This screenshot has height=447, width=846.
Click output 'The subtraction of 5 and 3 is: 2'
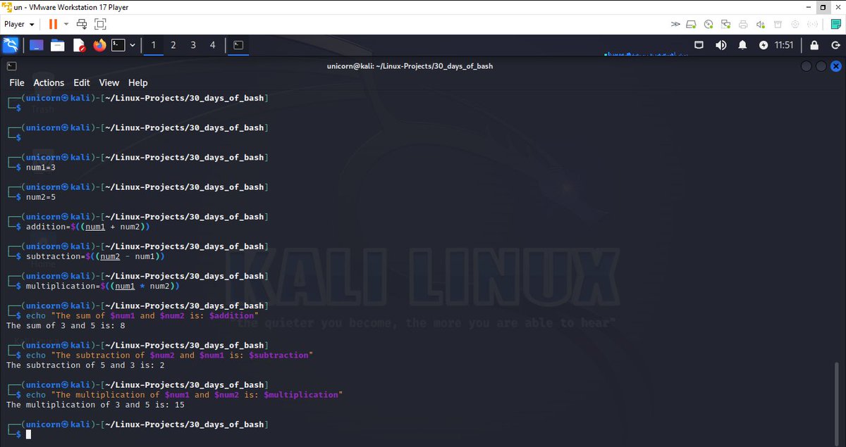click(85, 365)
